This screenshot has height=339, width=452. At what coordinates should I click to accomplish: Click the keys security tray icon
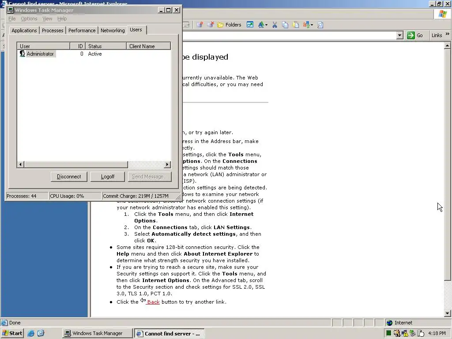point(397,333)
